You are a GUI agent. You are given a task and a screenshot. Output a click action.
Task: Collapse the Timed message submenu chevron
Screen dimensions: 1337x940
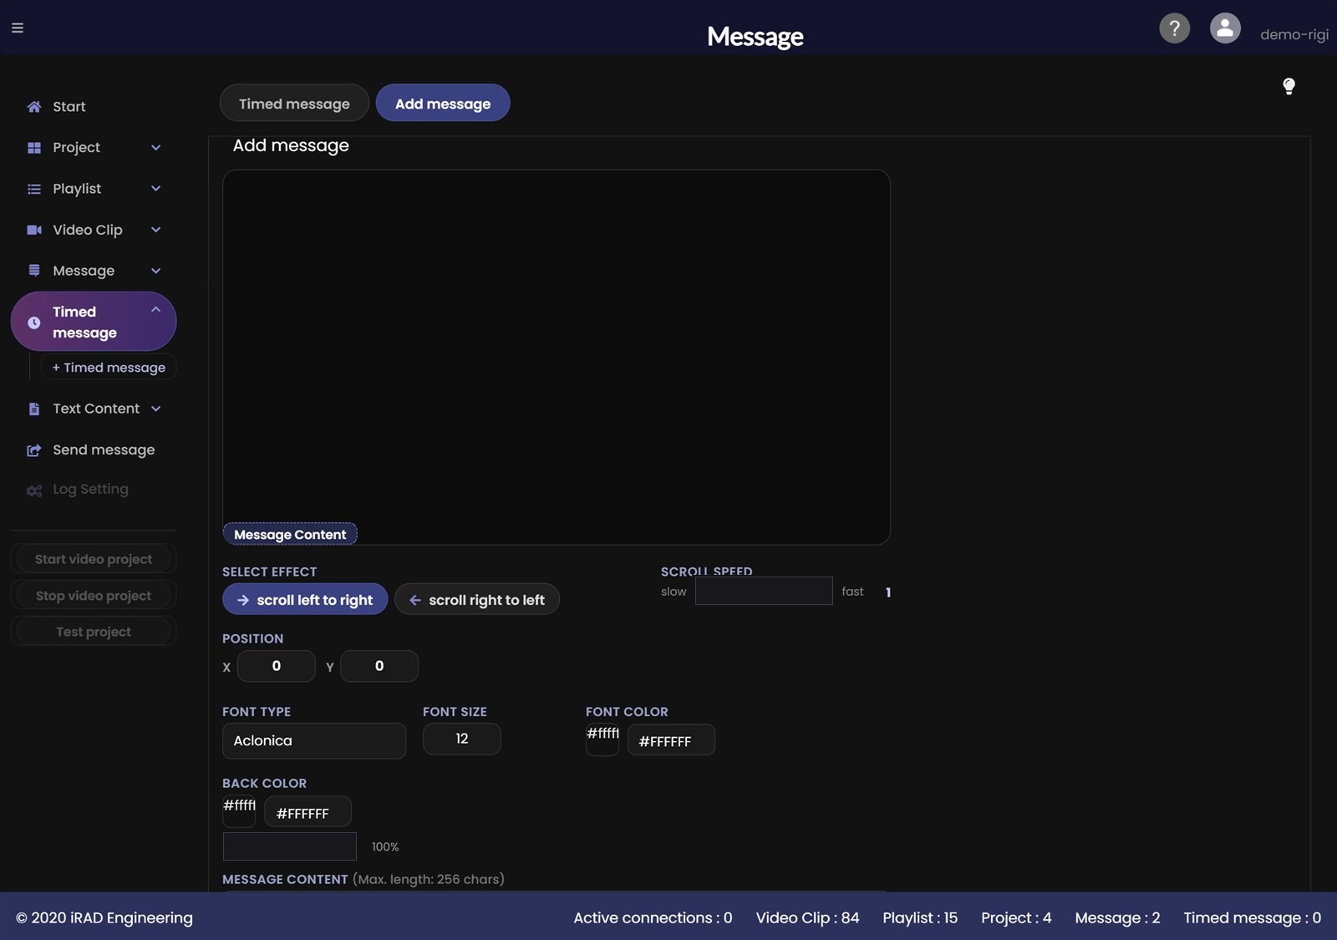[155, 309]
